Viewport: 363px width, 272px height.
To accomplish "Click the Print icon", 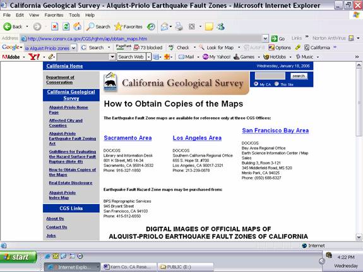I will [179, 27].
